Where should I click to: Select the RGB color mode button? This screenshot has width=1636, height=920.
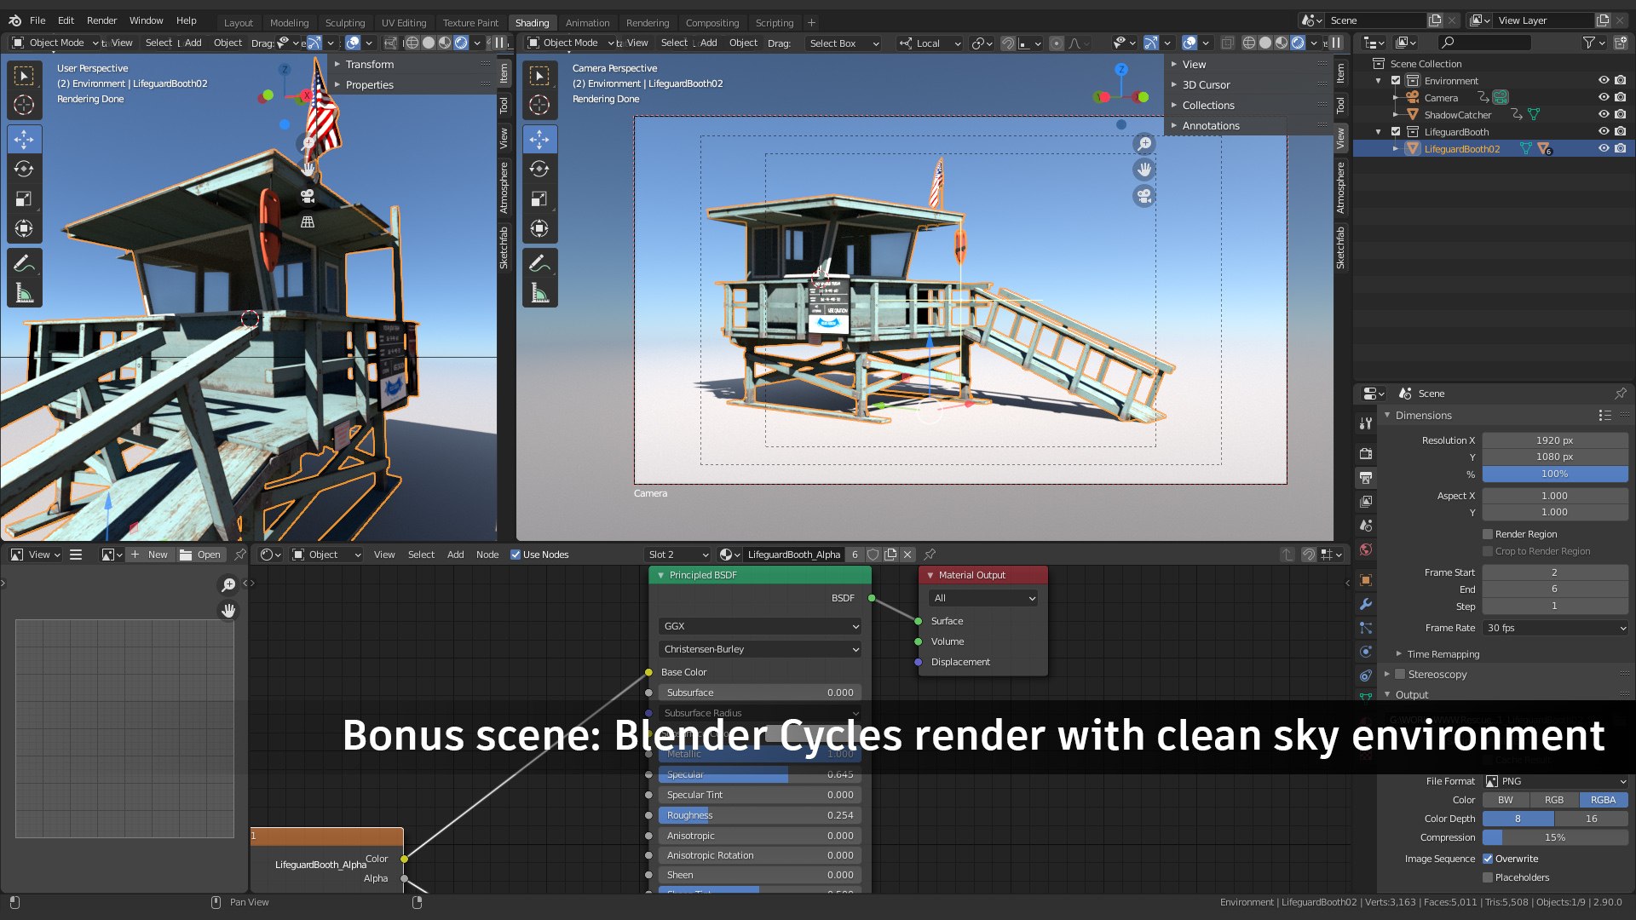point(1554,800)
